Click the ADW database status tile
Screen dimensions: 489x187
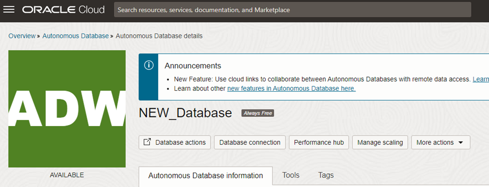coord(67,109)
